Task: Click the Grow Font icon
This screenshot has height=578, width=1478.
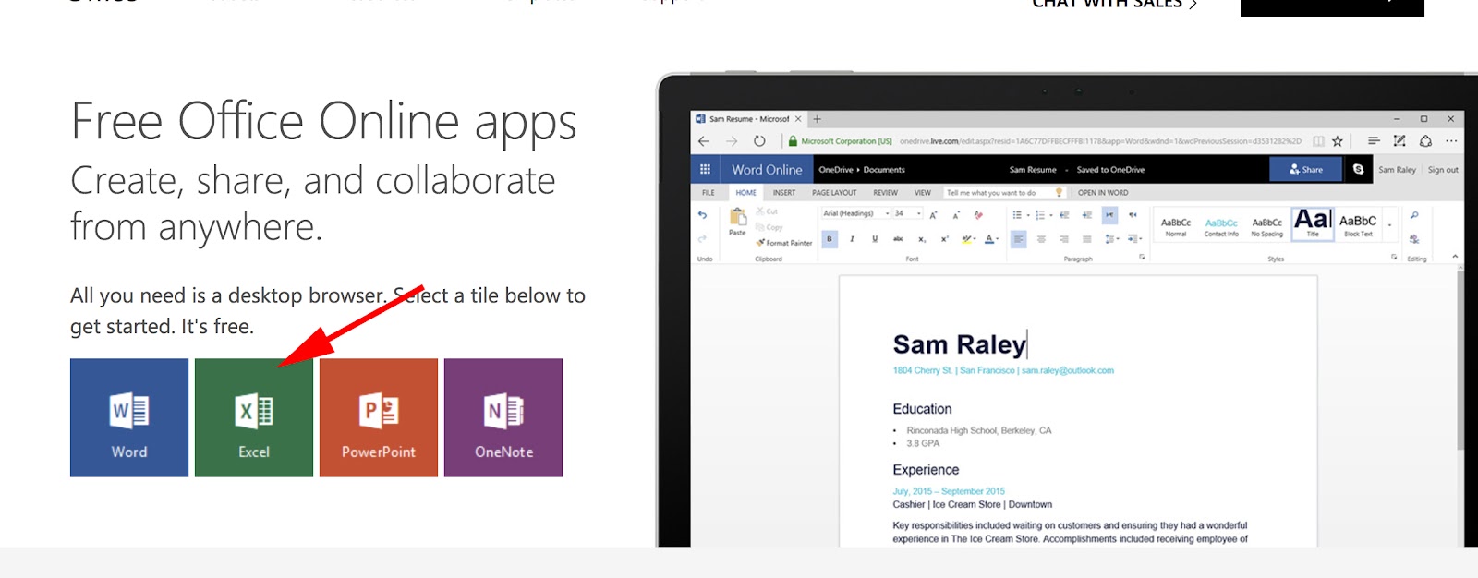Action: pyautogui.click(x=933, y=214)
